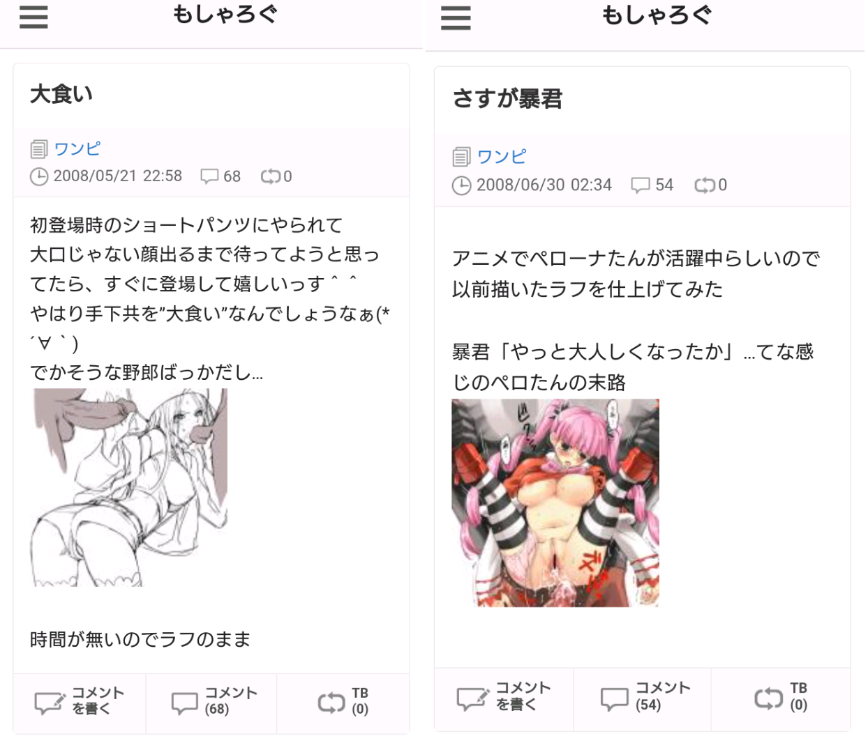This screenshot has height=736, width=868.
Task: Tap コメントを書く in the 大食い post
Action: coord(80,702)
